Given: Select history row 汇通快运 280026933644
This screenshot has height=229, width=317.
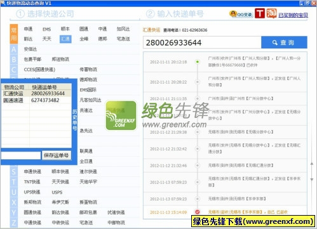Looking at the screenshot, I should pyautogui.click(x=36, y=93).
